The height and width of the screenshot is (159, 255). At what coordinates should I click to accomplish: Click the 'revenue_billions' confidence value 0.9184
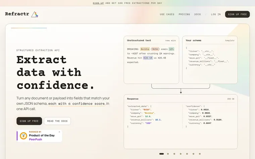pos(218,120)
